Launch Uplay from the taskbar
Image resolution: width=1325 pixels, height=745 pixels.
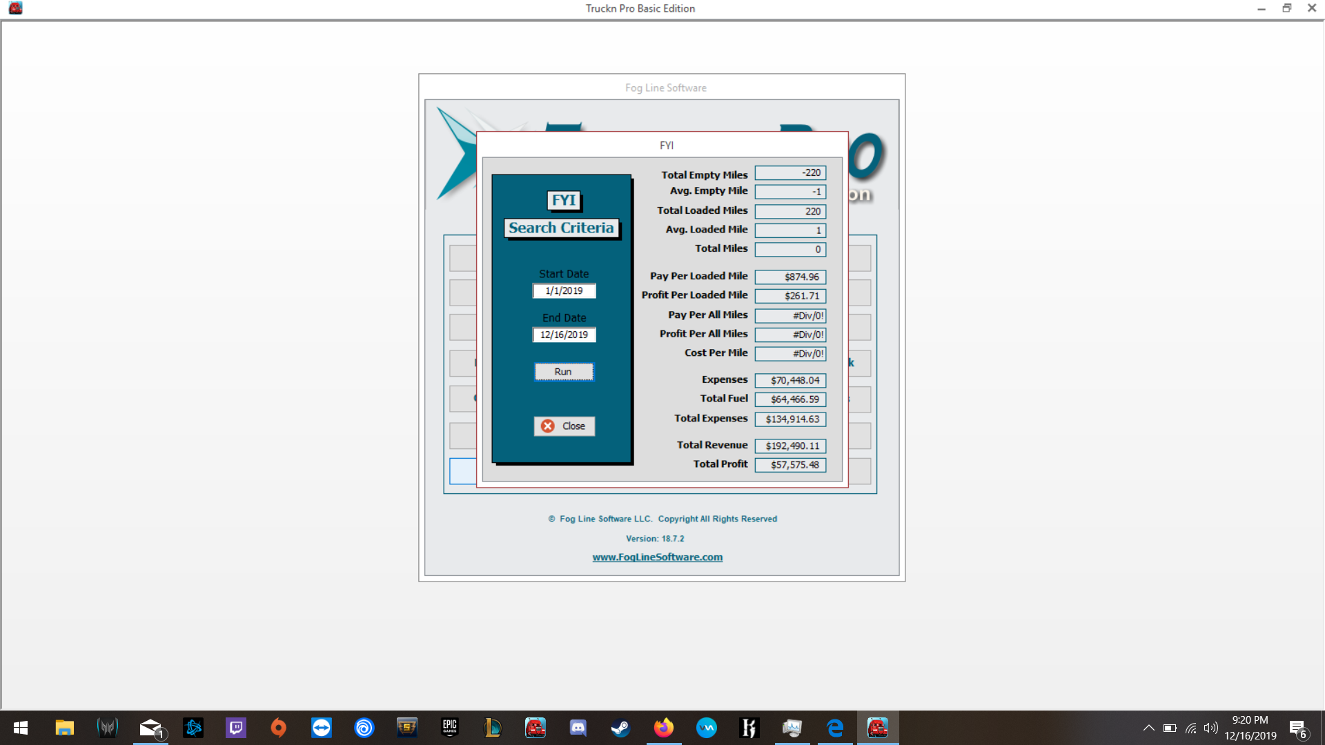click(x=364, y=728)
